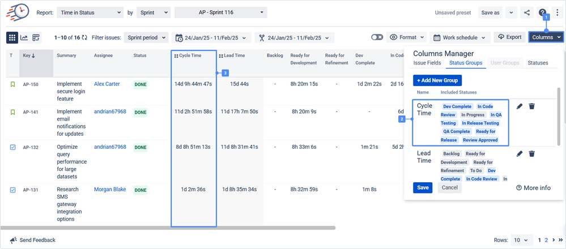The image size is (566, 249).
Task: Switch to grid table view
Action: coord(12,37)
